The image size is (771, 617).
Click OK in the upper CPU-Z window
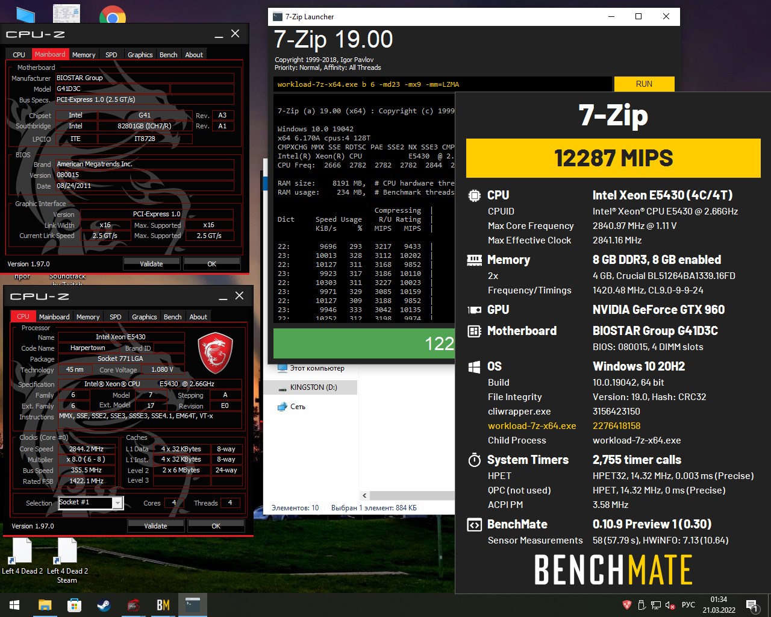(x=212, y=264)
